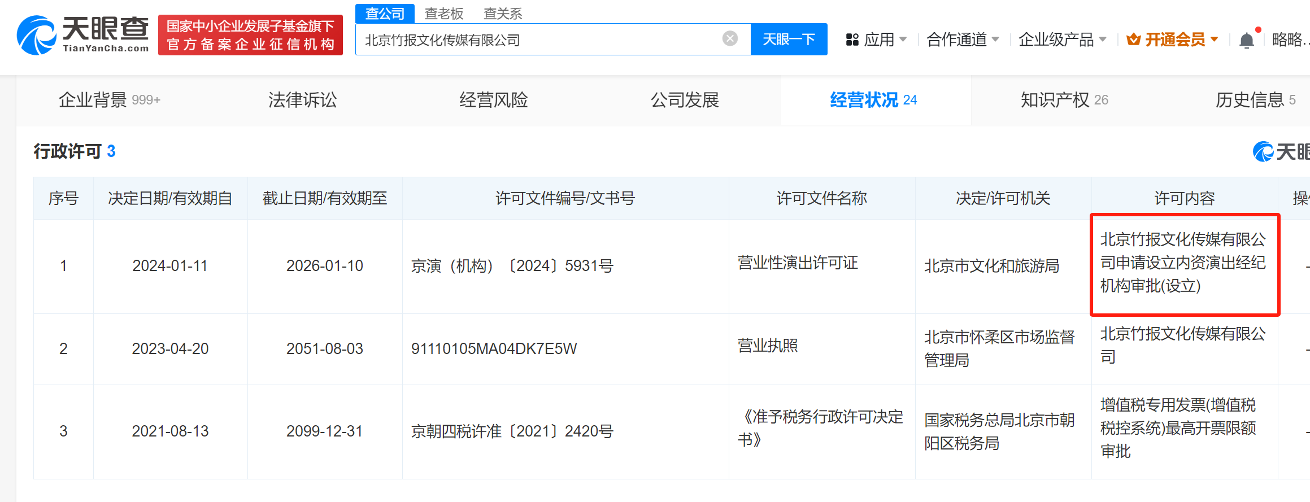Open the 经营风险 tab
Image resolution: width=1310 pixels, height=502 pixels.
click(494, 100)
